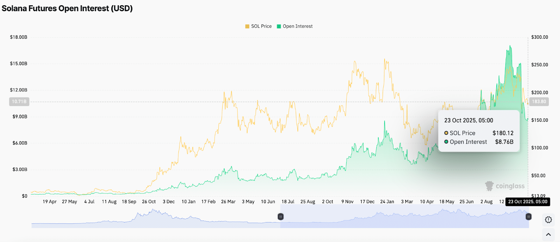Click the right pause handle on the navigator
Image resolution: width=560 pixels, height=242 pixels.
pyautogui.click(x=528, y=216)
